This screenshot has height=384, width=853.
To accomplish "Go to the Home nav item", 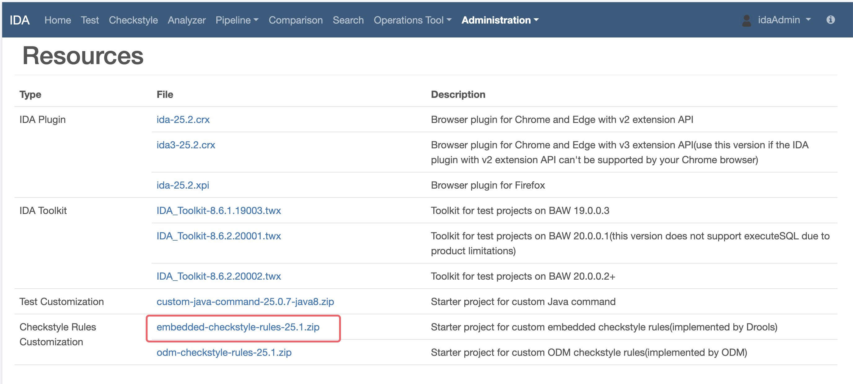I will pos(58,20).
